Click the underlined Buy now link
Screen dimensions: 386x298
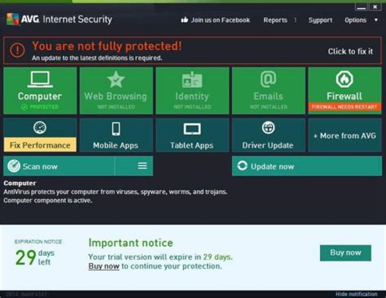103,266
